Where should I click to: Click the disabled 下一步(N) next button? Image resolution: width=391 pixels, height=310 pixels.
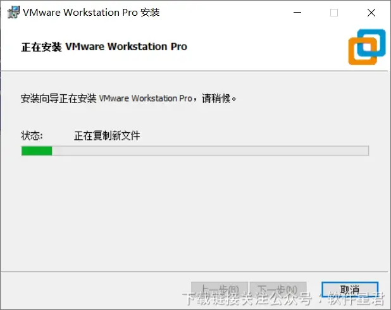[x=278, y=290]
